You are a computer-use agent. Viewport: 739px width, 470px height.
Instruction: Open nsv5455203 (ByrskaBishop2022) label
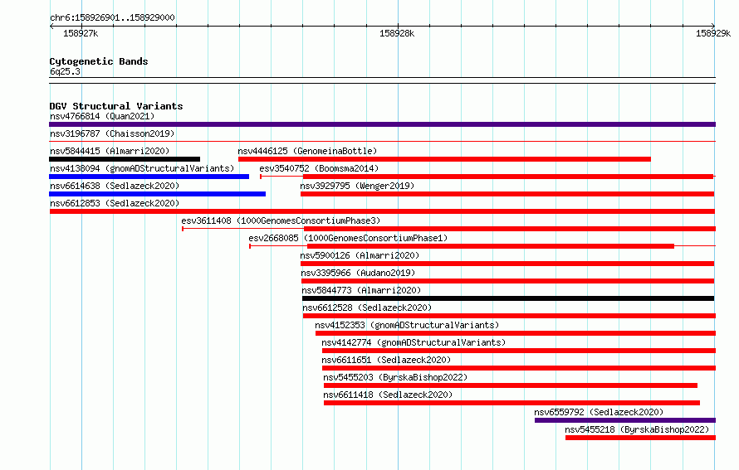coord(395,377)
